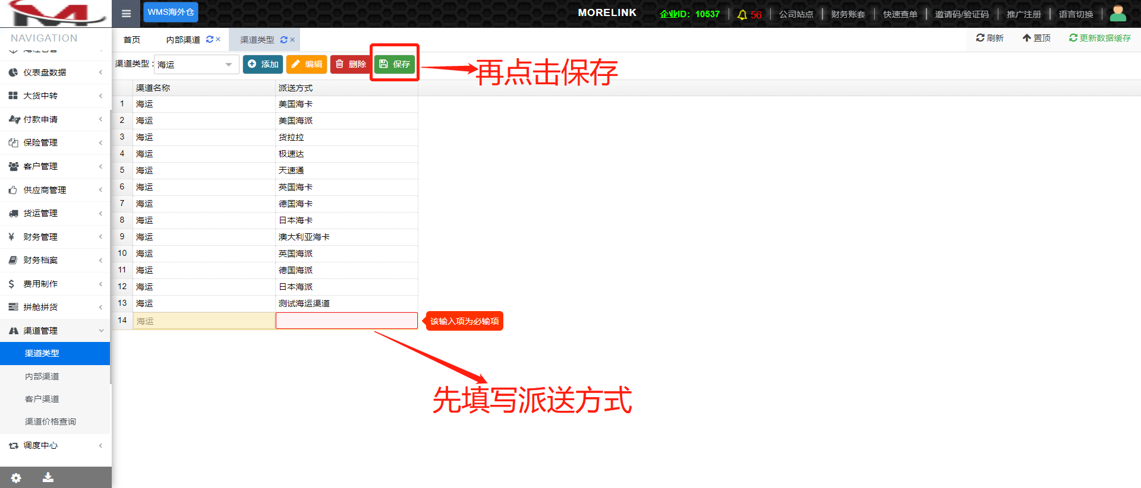The height and width of the screenshot is (488, 1141).
Task: Click the settings gear at sidebar bottom
Action: (16, 477)
